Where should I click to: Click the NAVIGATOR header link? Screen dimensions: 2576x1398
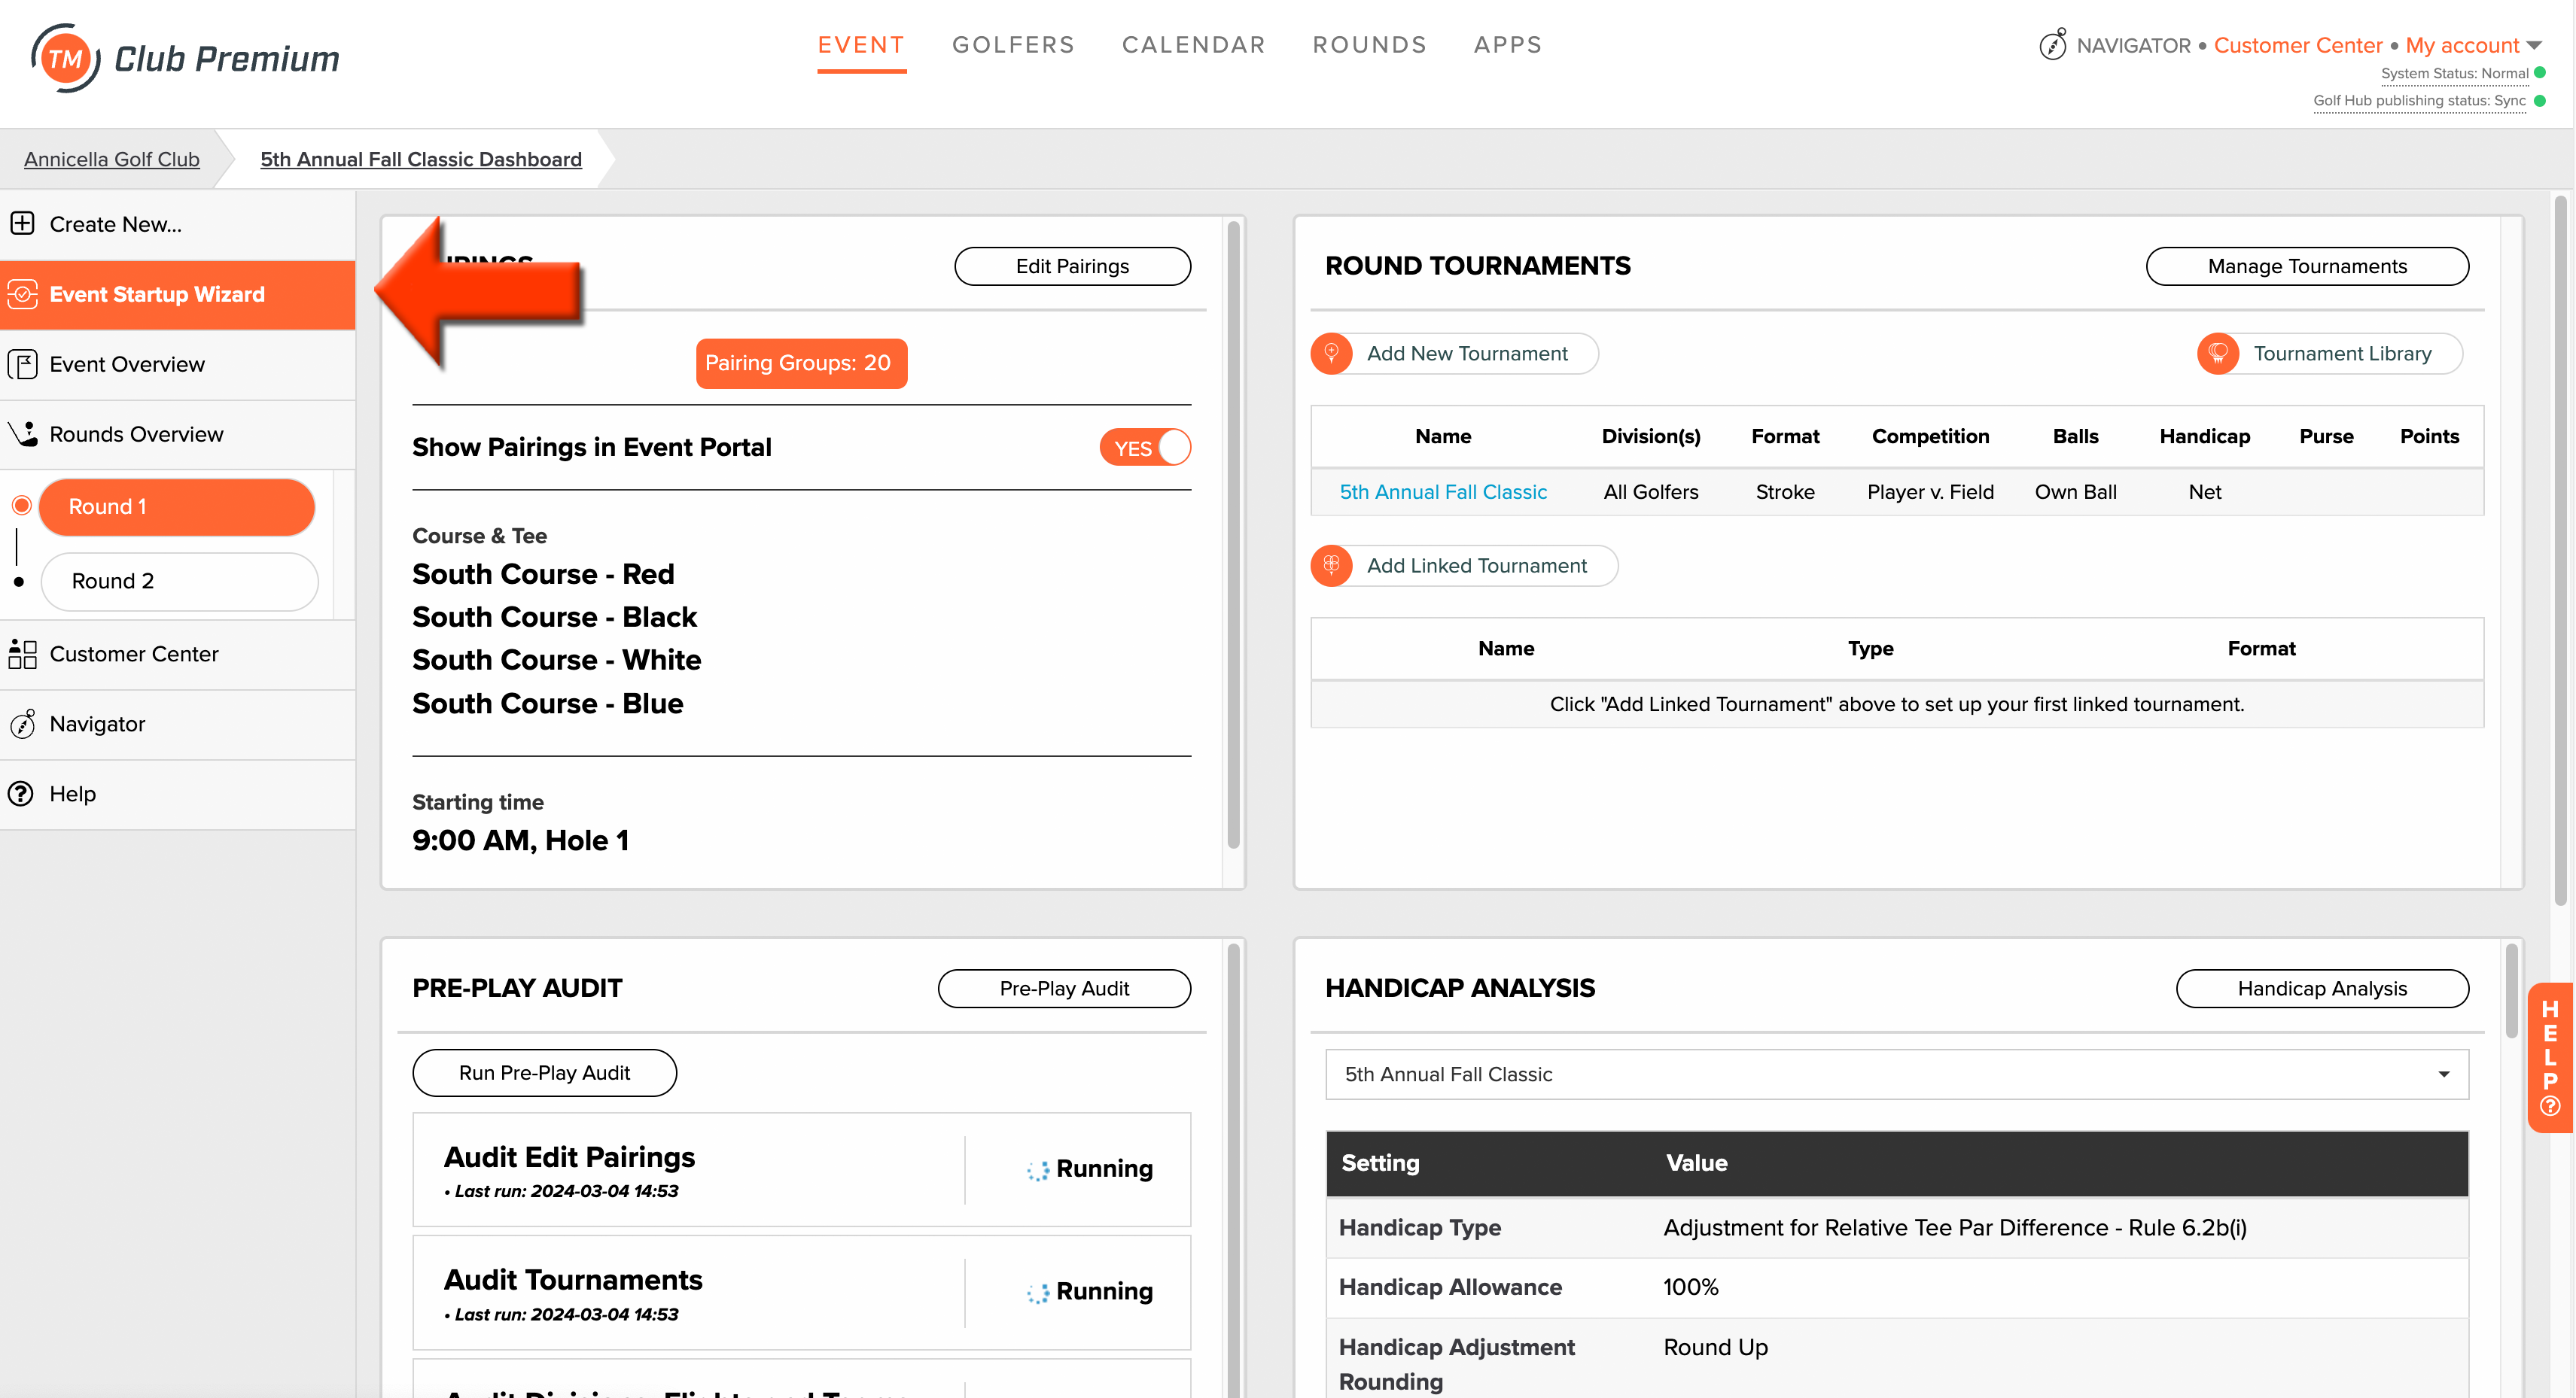[x=2133, y=45]
